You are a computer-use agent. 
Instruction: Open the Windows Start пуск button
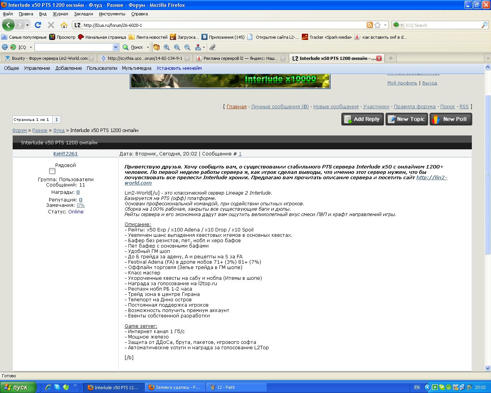coord(18,387)
